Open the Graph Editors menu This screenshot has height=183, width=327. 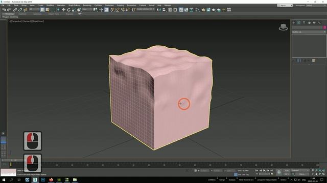(x=74, y=6)
